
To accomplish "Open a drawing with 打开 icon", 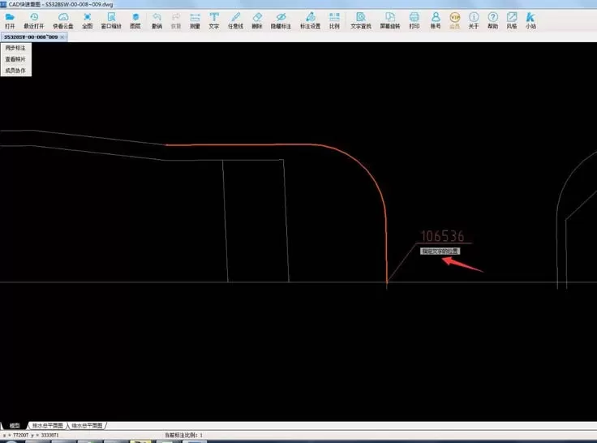I will coord(10,20).
